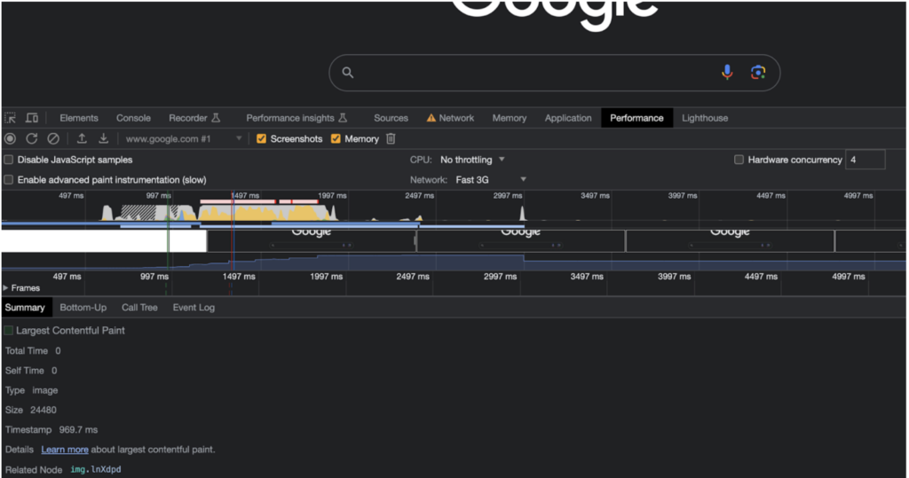The width and height of the screenshot is (909, 478).
Task: Clear the performance recording
Action: (53, 138)
